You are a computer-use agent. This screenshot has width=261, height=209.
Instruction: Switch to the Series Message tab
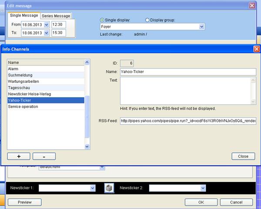(x=56, y=16)
